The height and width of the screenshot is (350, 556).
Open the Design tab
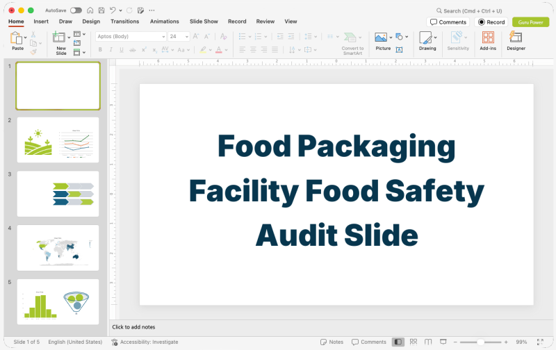tap(91, 22)
